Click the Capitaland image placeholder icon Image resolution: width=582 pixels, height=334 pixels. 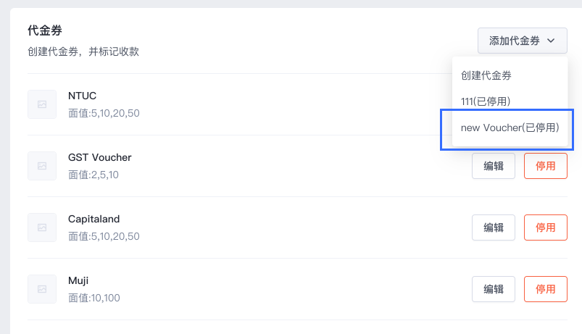point(42,227)
